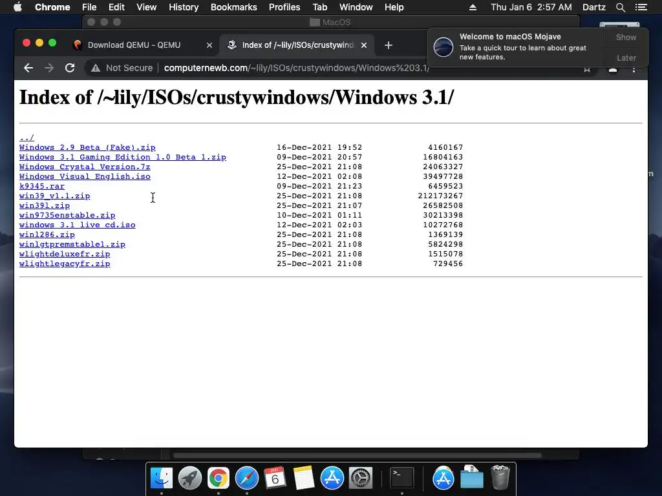Download Windows 3.1 Gaming Edition zip
Image resolution: width=662 pixels, height=496 pixels.
[123, 158]
